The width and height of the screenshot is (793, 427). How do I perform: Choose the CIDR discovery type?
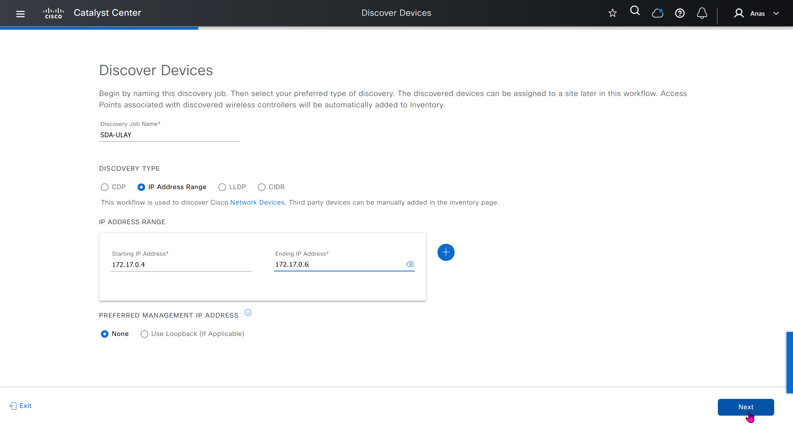click(261, 187)
